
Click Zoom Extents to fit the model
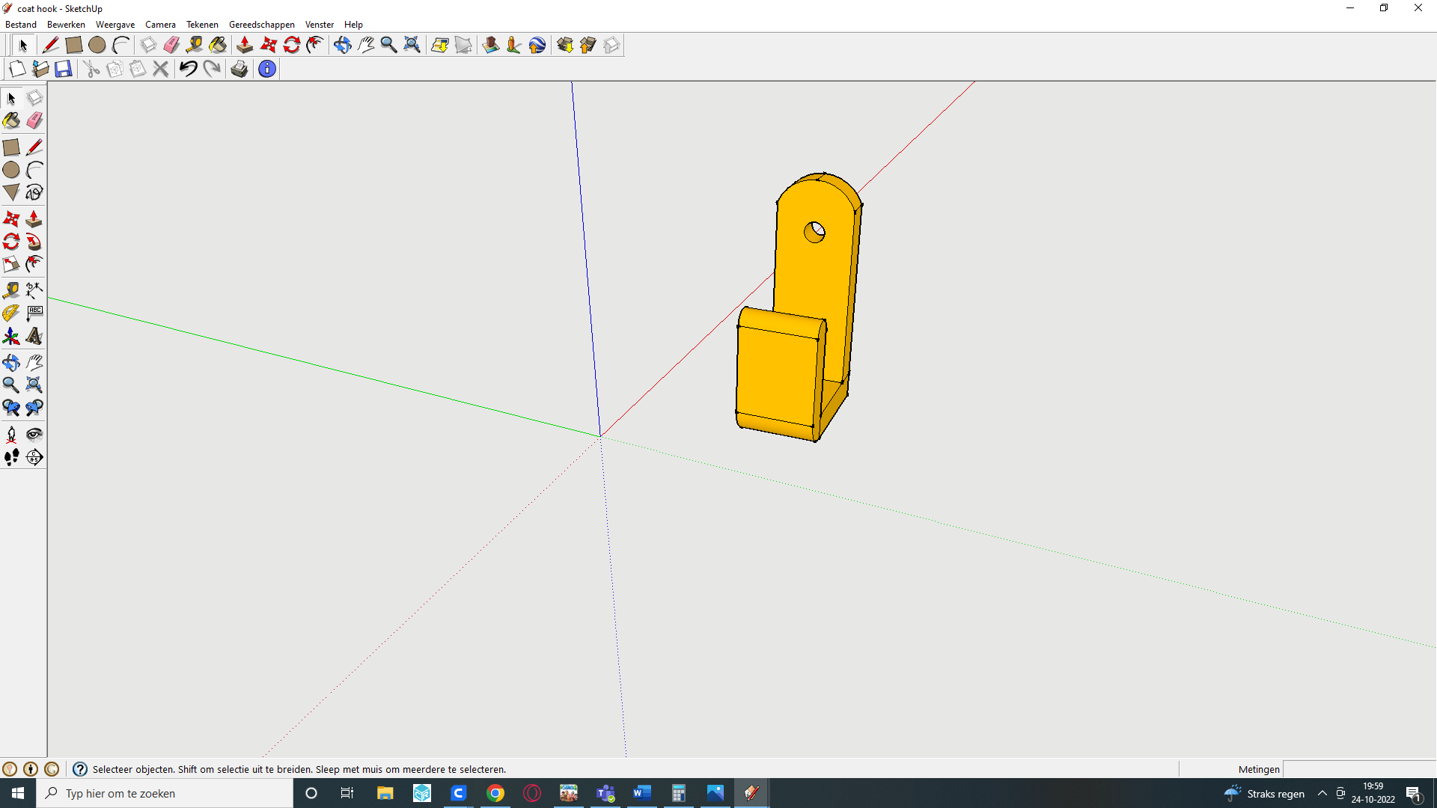click(34, 385)
